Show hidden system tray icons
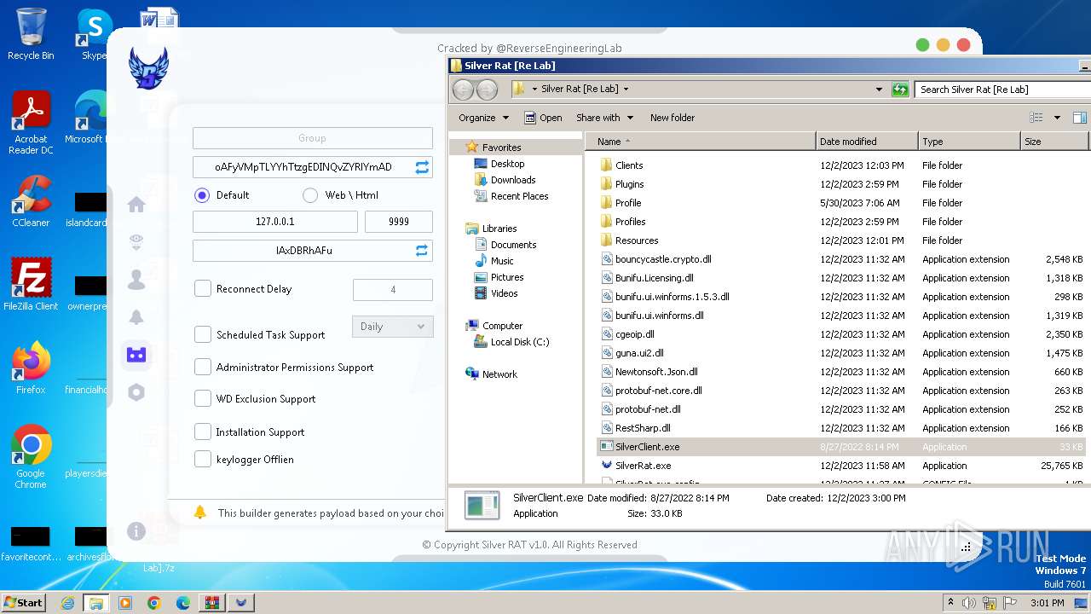1091x614 pixels. click(x=950, y=603)
